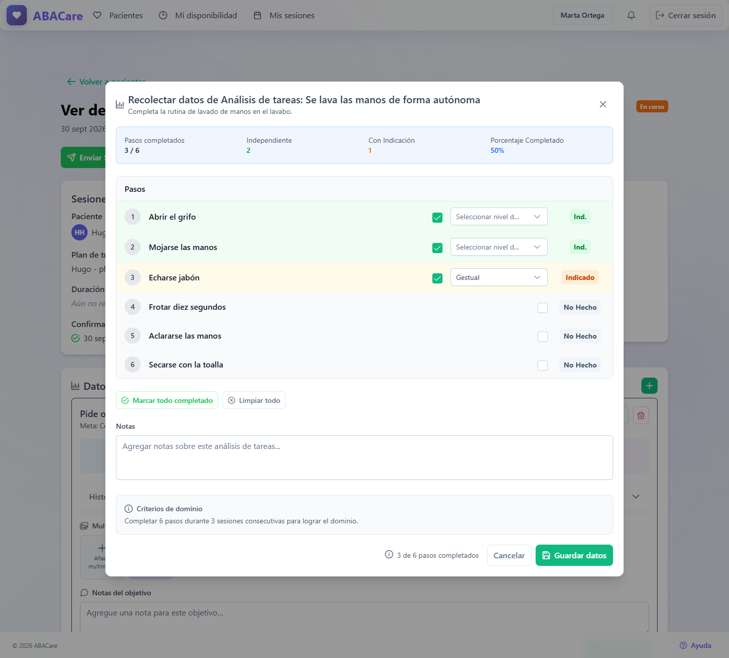Screen dimensions: 729x658
Task: Toggle checkbox for Abrir el grifo
Action: pos(437,218)
